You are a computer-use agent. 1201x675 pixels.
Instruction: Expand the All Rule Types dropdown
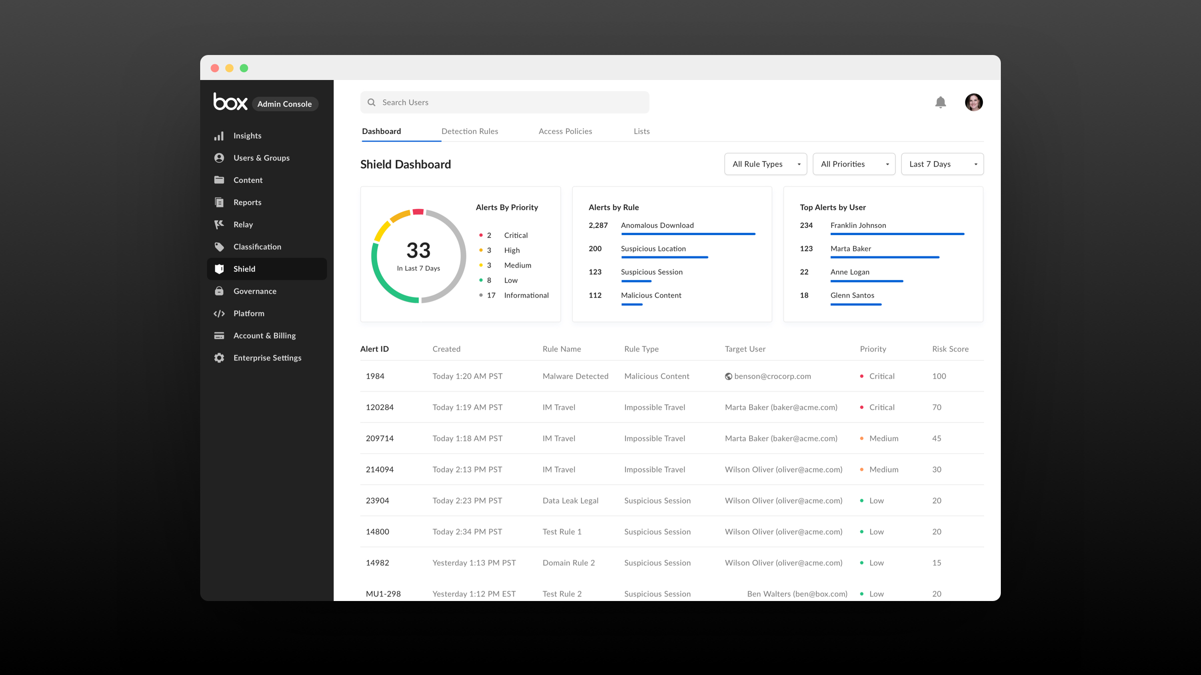coord(765,164)
